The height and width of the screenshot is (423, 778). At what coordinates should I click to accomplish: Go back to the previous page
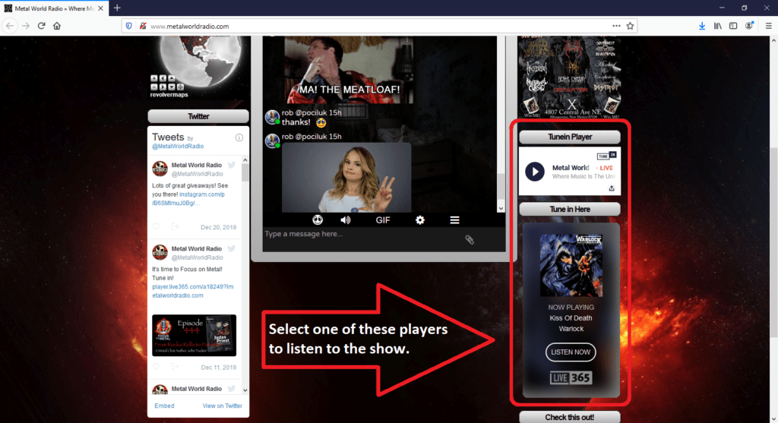click(10, 26)
